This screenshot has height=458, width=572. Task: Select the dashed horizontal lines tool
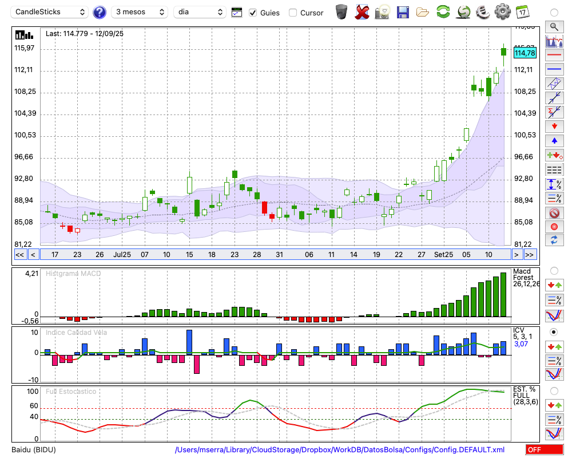(x=554, y=170)
